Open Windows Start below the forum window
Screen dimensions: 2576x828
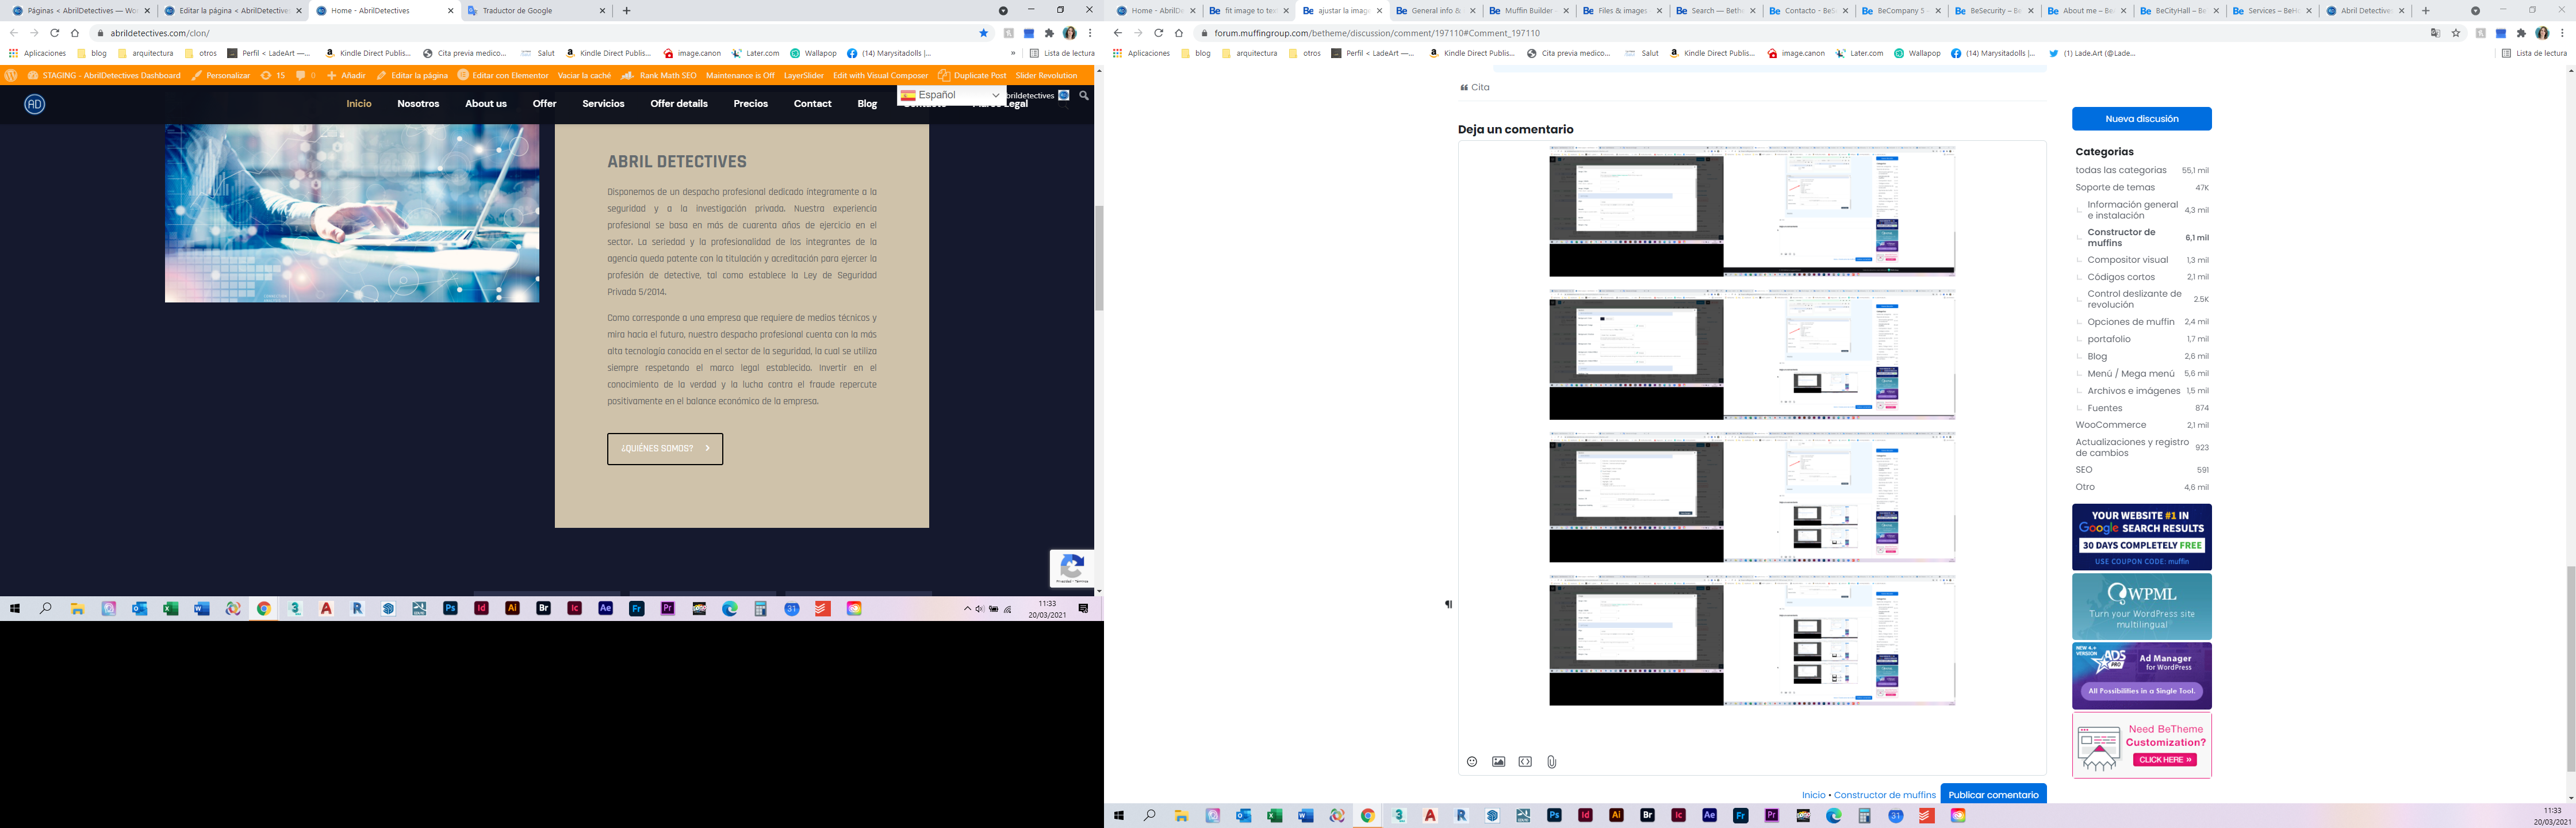tap(1119, 816)
